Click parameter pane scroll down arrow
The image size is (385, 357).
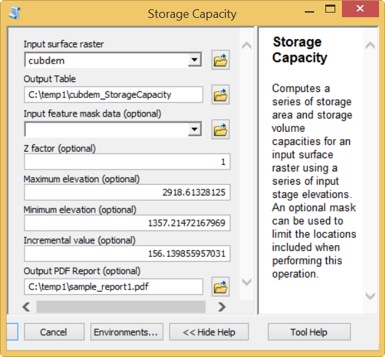[247, 281]
